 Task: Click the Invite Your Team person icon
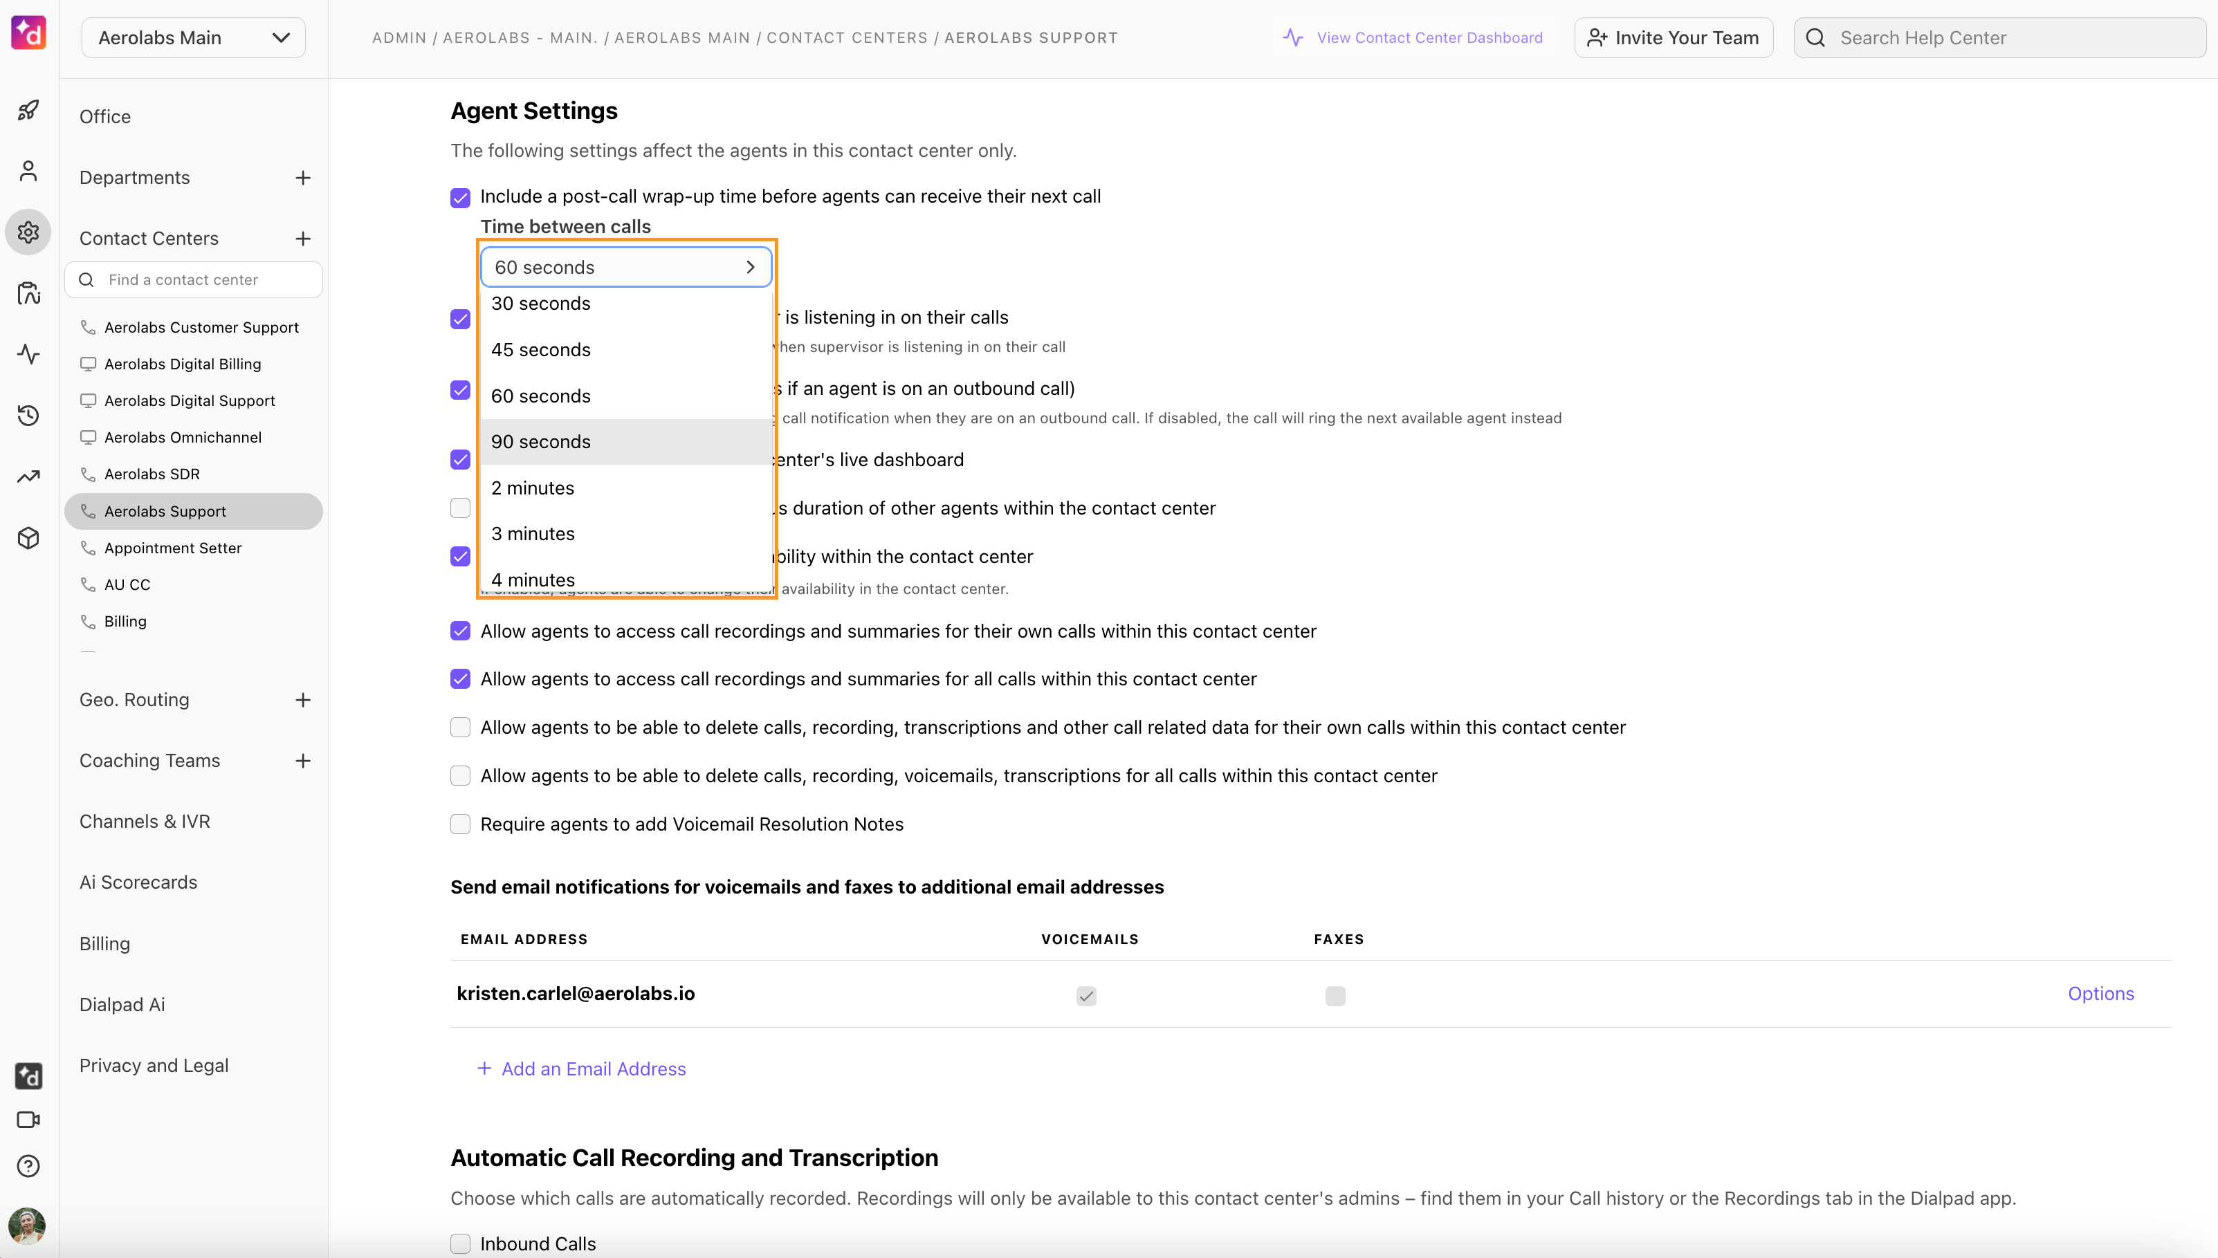coord(1597,38)
